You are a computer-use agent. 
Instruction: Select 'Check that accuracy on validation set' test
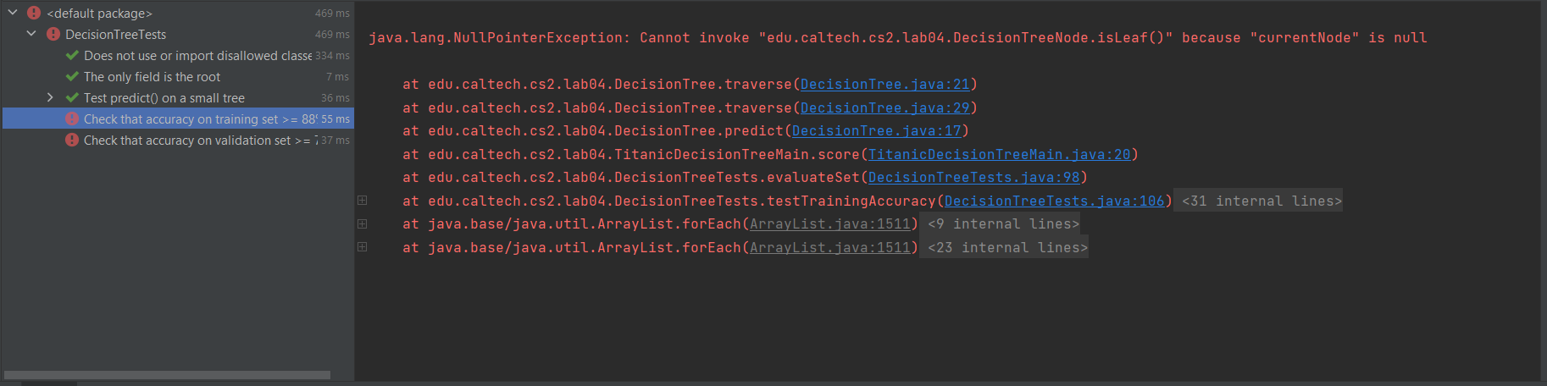click(196, 141)
